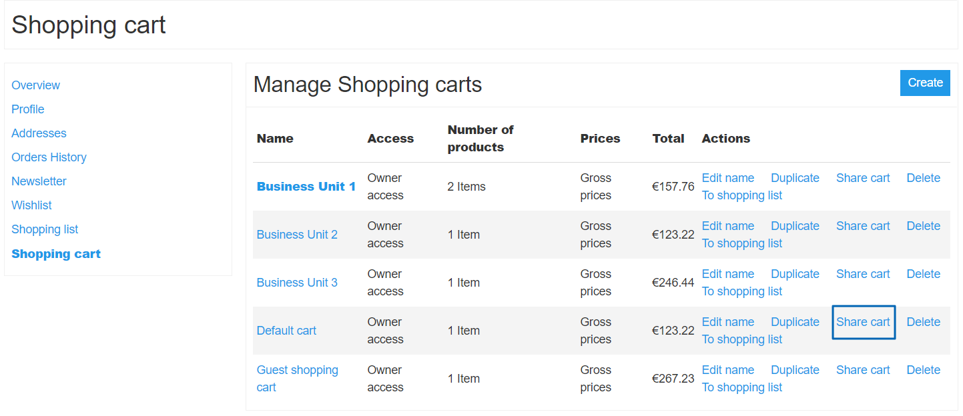Open Shopping list in sidebar menu
The height and width of the screenshot is (416, 963).
point(45,229)
